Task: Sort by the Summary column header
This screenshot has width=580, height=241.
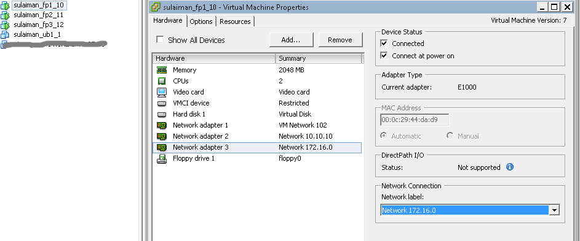Action: click(319, 58)
